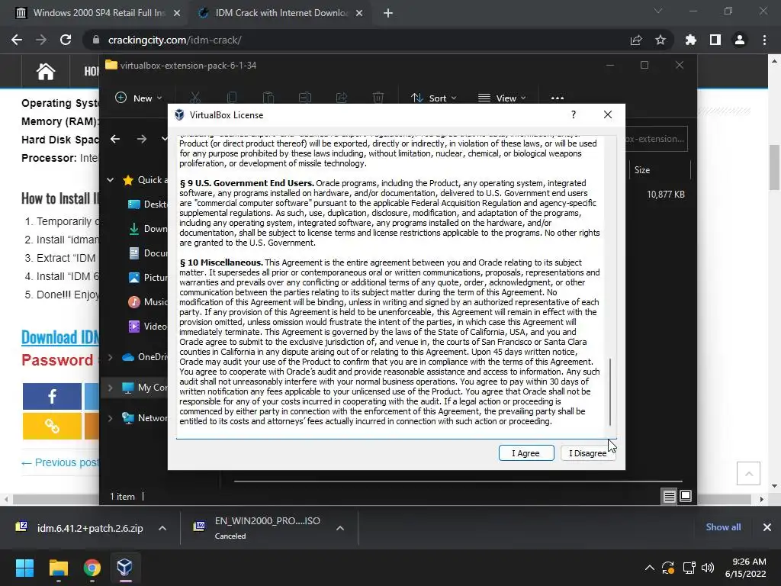This screenshot has height=586, width=781.
Task: Open Chrome tab search chevron
Action: coord(658,11)
